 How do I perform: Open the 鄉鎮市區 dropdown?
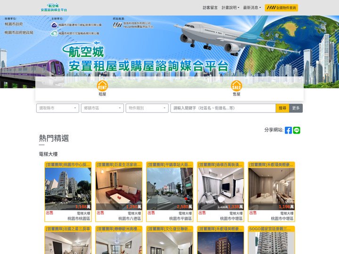(102, 108)
